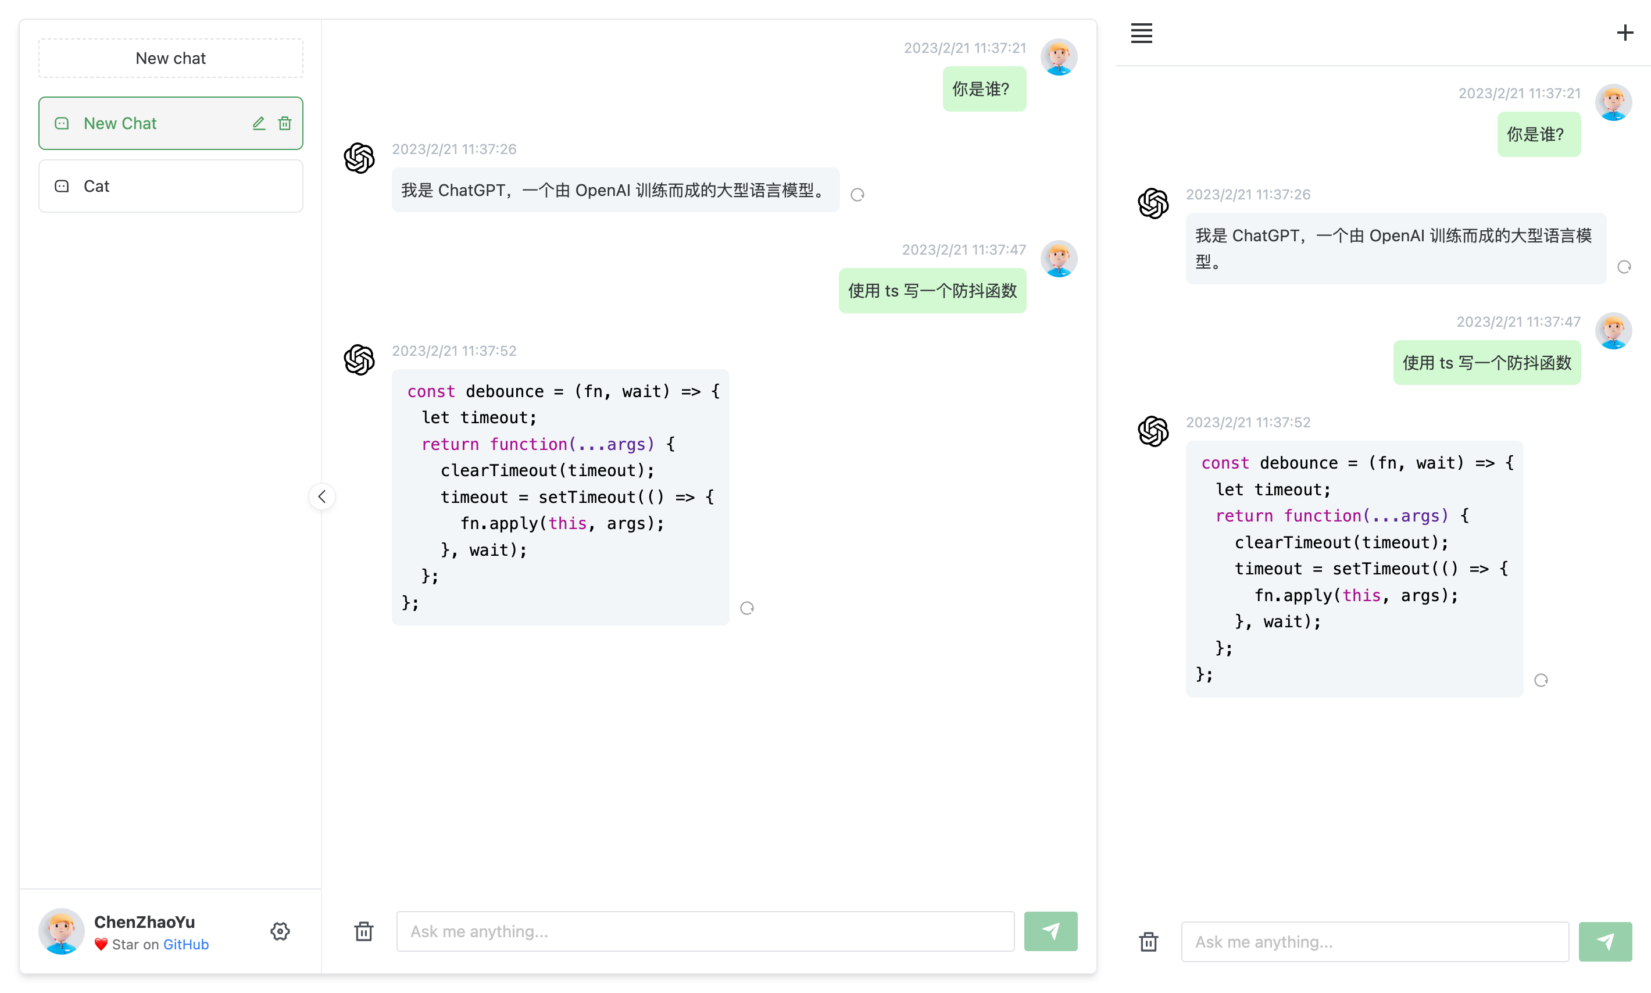Delete the New Chat conversation
1651x993 pixels.
pos(285,123)
